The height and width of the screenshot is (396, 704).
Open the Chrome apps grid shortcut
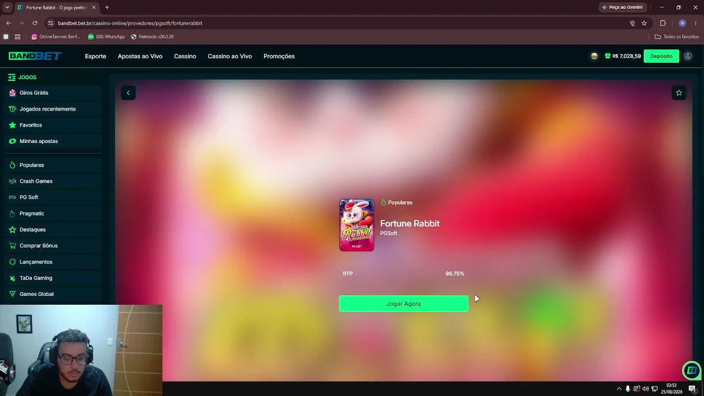coord(18,37)
